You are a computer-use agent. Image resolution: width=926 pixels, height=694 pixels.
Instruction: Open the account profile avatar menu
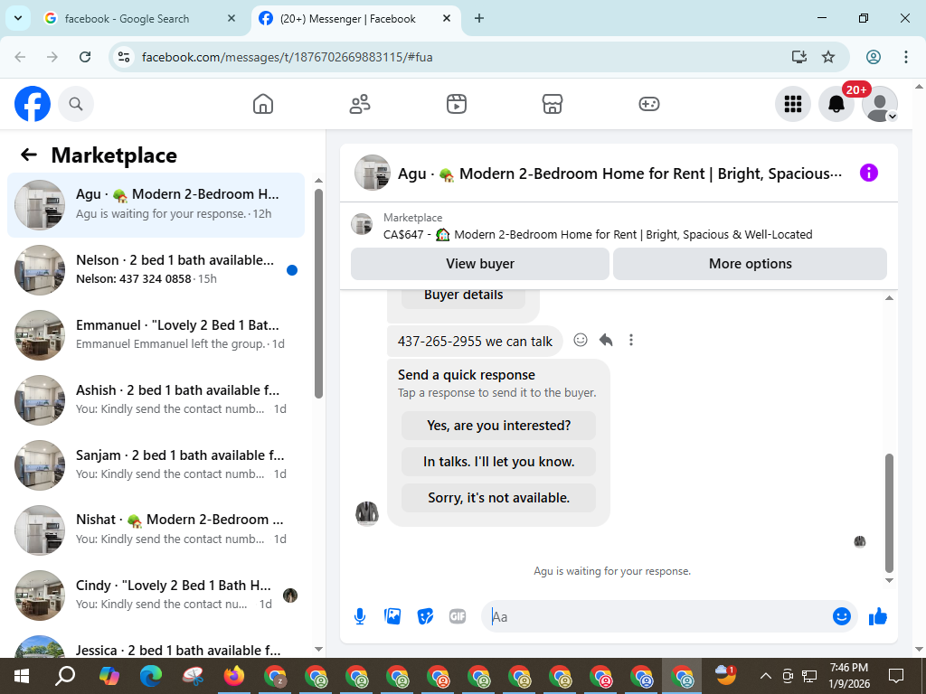(879, 104)
